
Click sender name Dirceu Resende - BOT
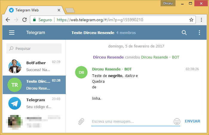(x=112, y=69)
